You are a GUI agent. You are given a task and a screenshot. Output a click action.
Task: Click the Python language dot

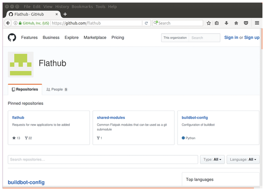tap(183, 138)
